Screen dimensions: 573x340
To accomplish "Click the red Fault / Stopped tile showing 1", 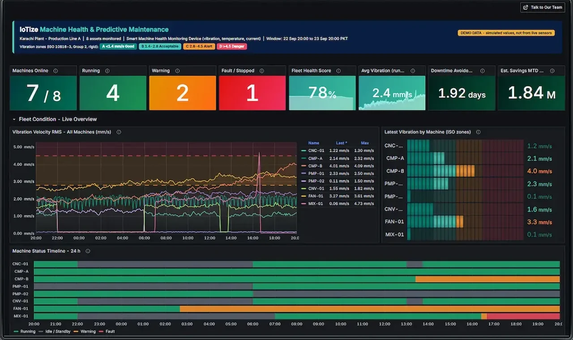I will point(252,93).
